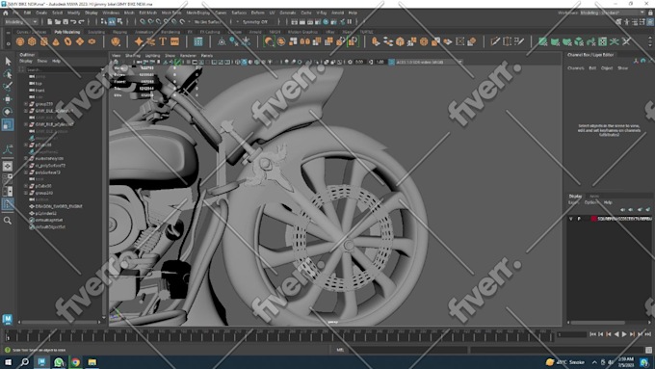The width and height of the screenshot is (655, 369).
Task: Click the Maya home icon at top left
Action: [x=6, y=13]
